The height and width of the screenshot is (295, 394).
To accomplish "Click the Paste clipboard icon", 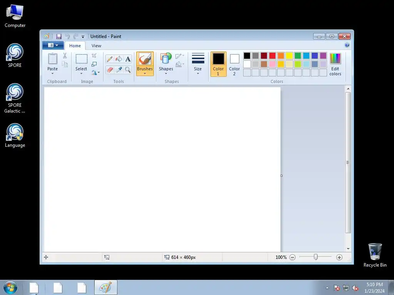I will (52, 59).
